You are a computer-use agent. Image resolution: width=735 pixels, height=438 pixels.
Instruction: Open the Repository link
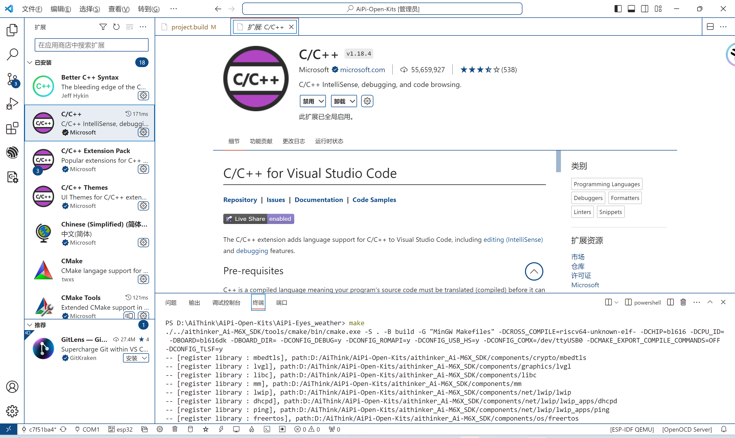[240, 200]
